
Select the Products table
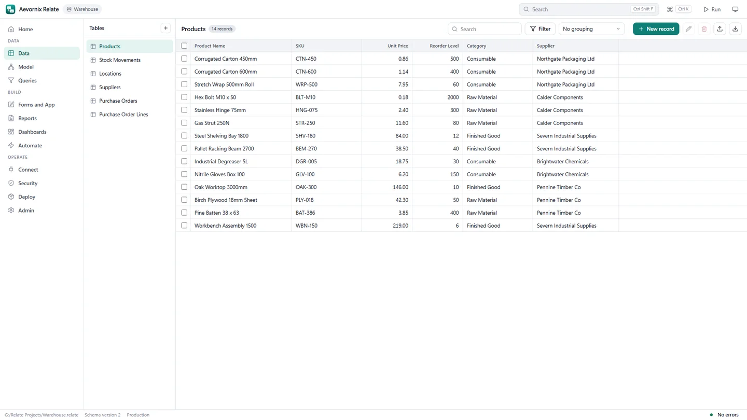point(130,46)
